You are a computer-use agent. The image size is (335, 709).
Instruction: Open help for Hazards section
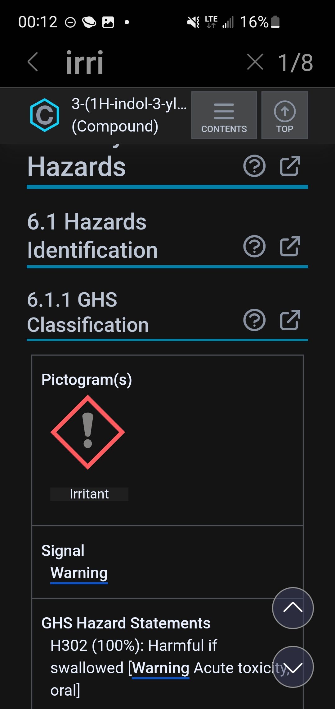click(x=254, y=166)
